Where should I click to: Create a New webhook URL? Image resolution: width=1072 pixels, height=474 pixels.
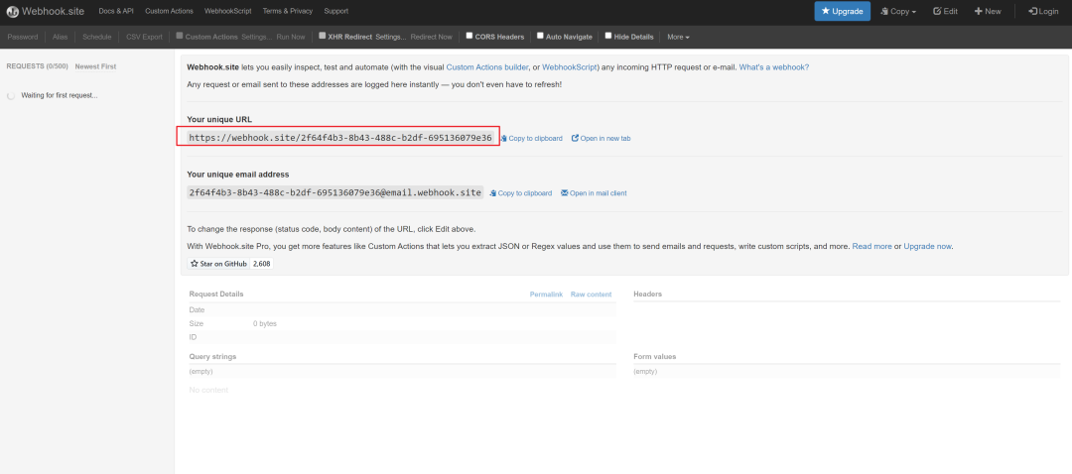(988, 12)
